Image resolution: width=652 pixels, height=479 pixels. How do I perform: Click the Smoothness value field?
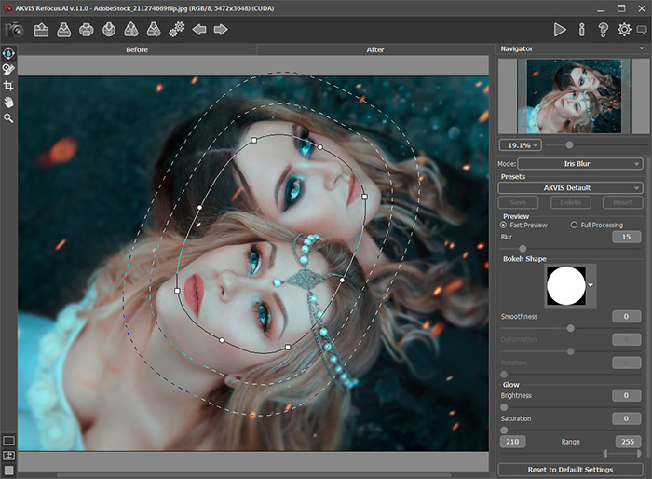point(626,316)
